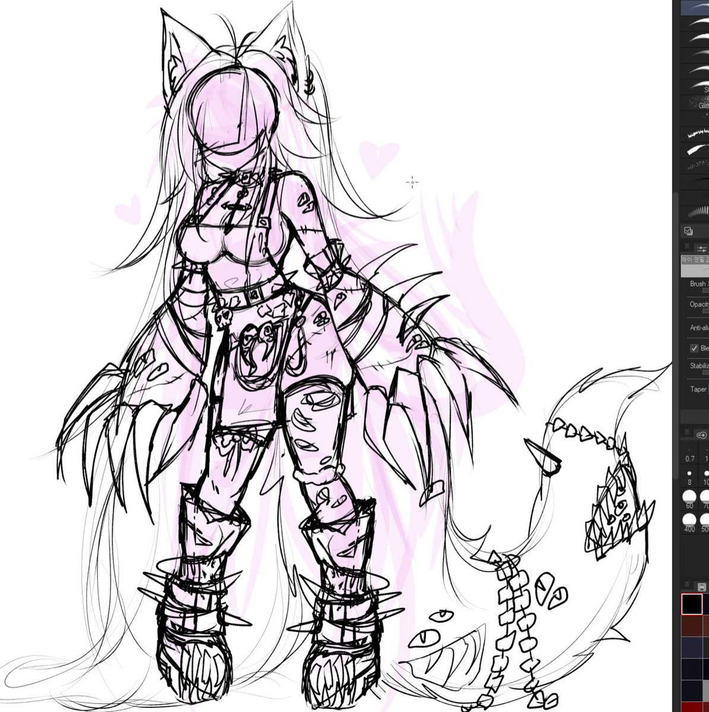Choose the 60 brush size preset
709x712 pixels.
tap(690, 500)
